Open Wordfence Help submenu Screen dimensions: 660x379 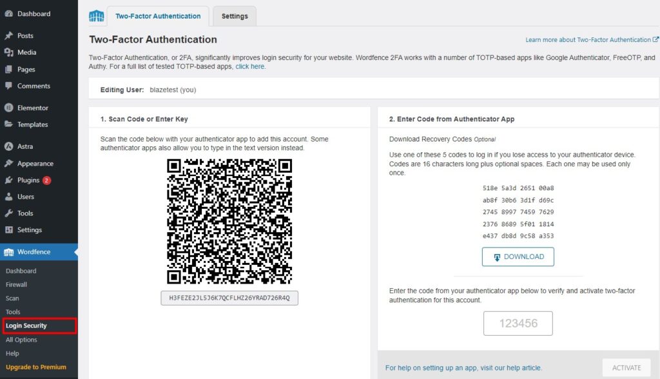point(12,353)
